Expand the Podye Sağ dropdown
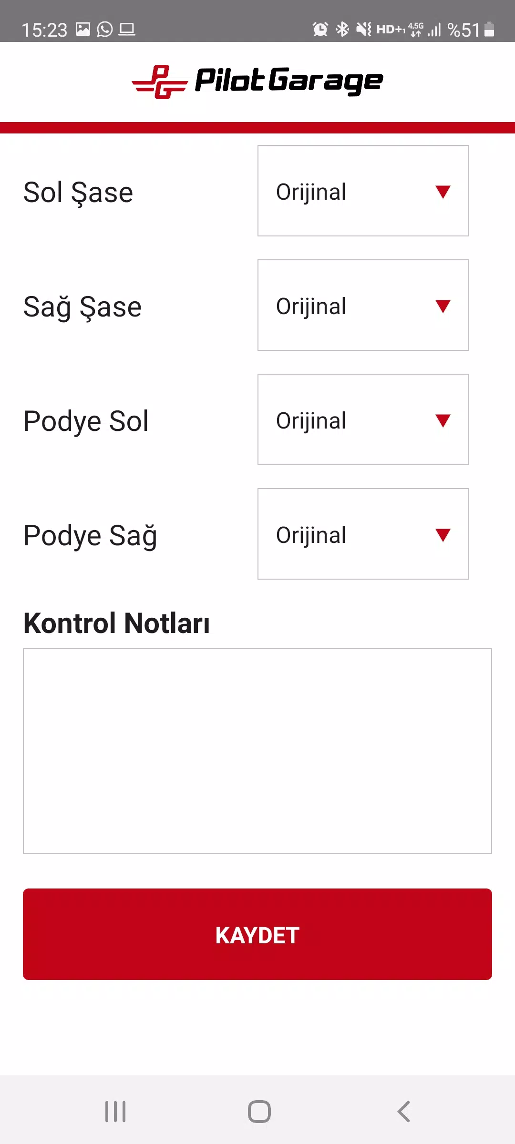The image size is (515, 1144). point(363,534)
